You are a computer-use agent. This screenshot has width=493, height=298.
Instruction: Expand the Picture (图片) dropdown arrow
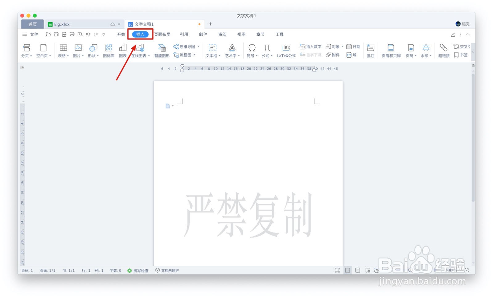pos(83,56)
